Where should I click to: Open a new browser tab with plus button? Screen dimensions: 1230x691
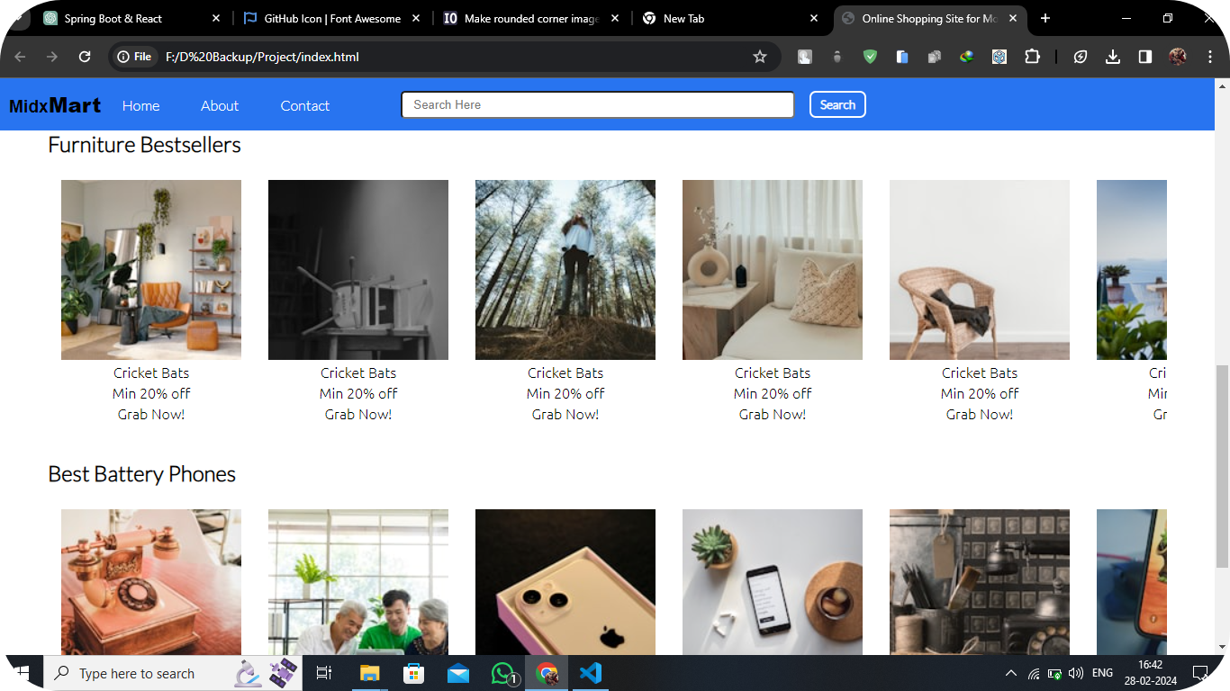pos(1045,18)
